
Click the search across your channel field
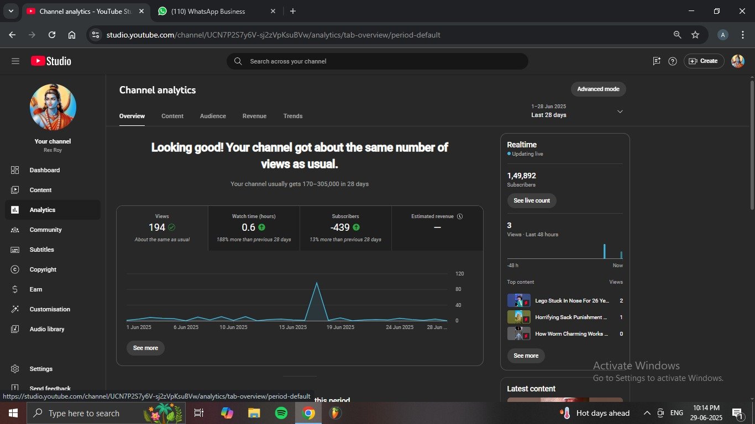click(377, 61)
